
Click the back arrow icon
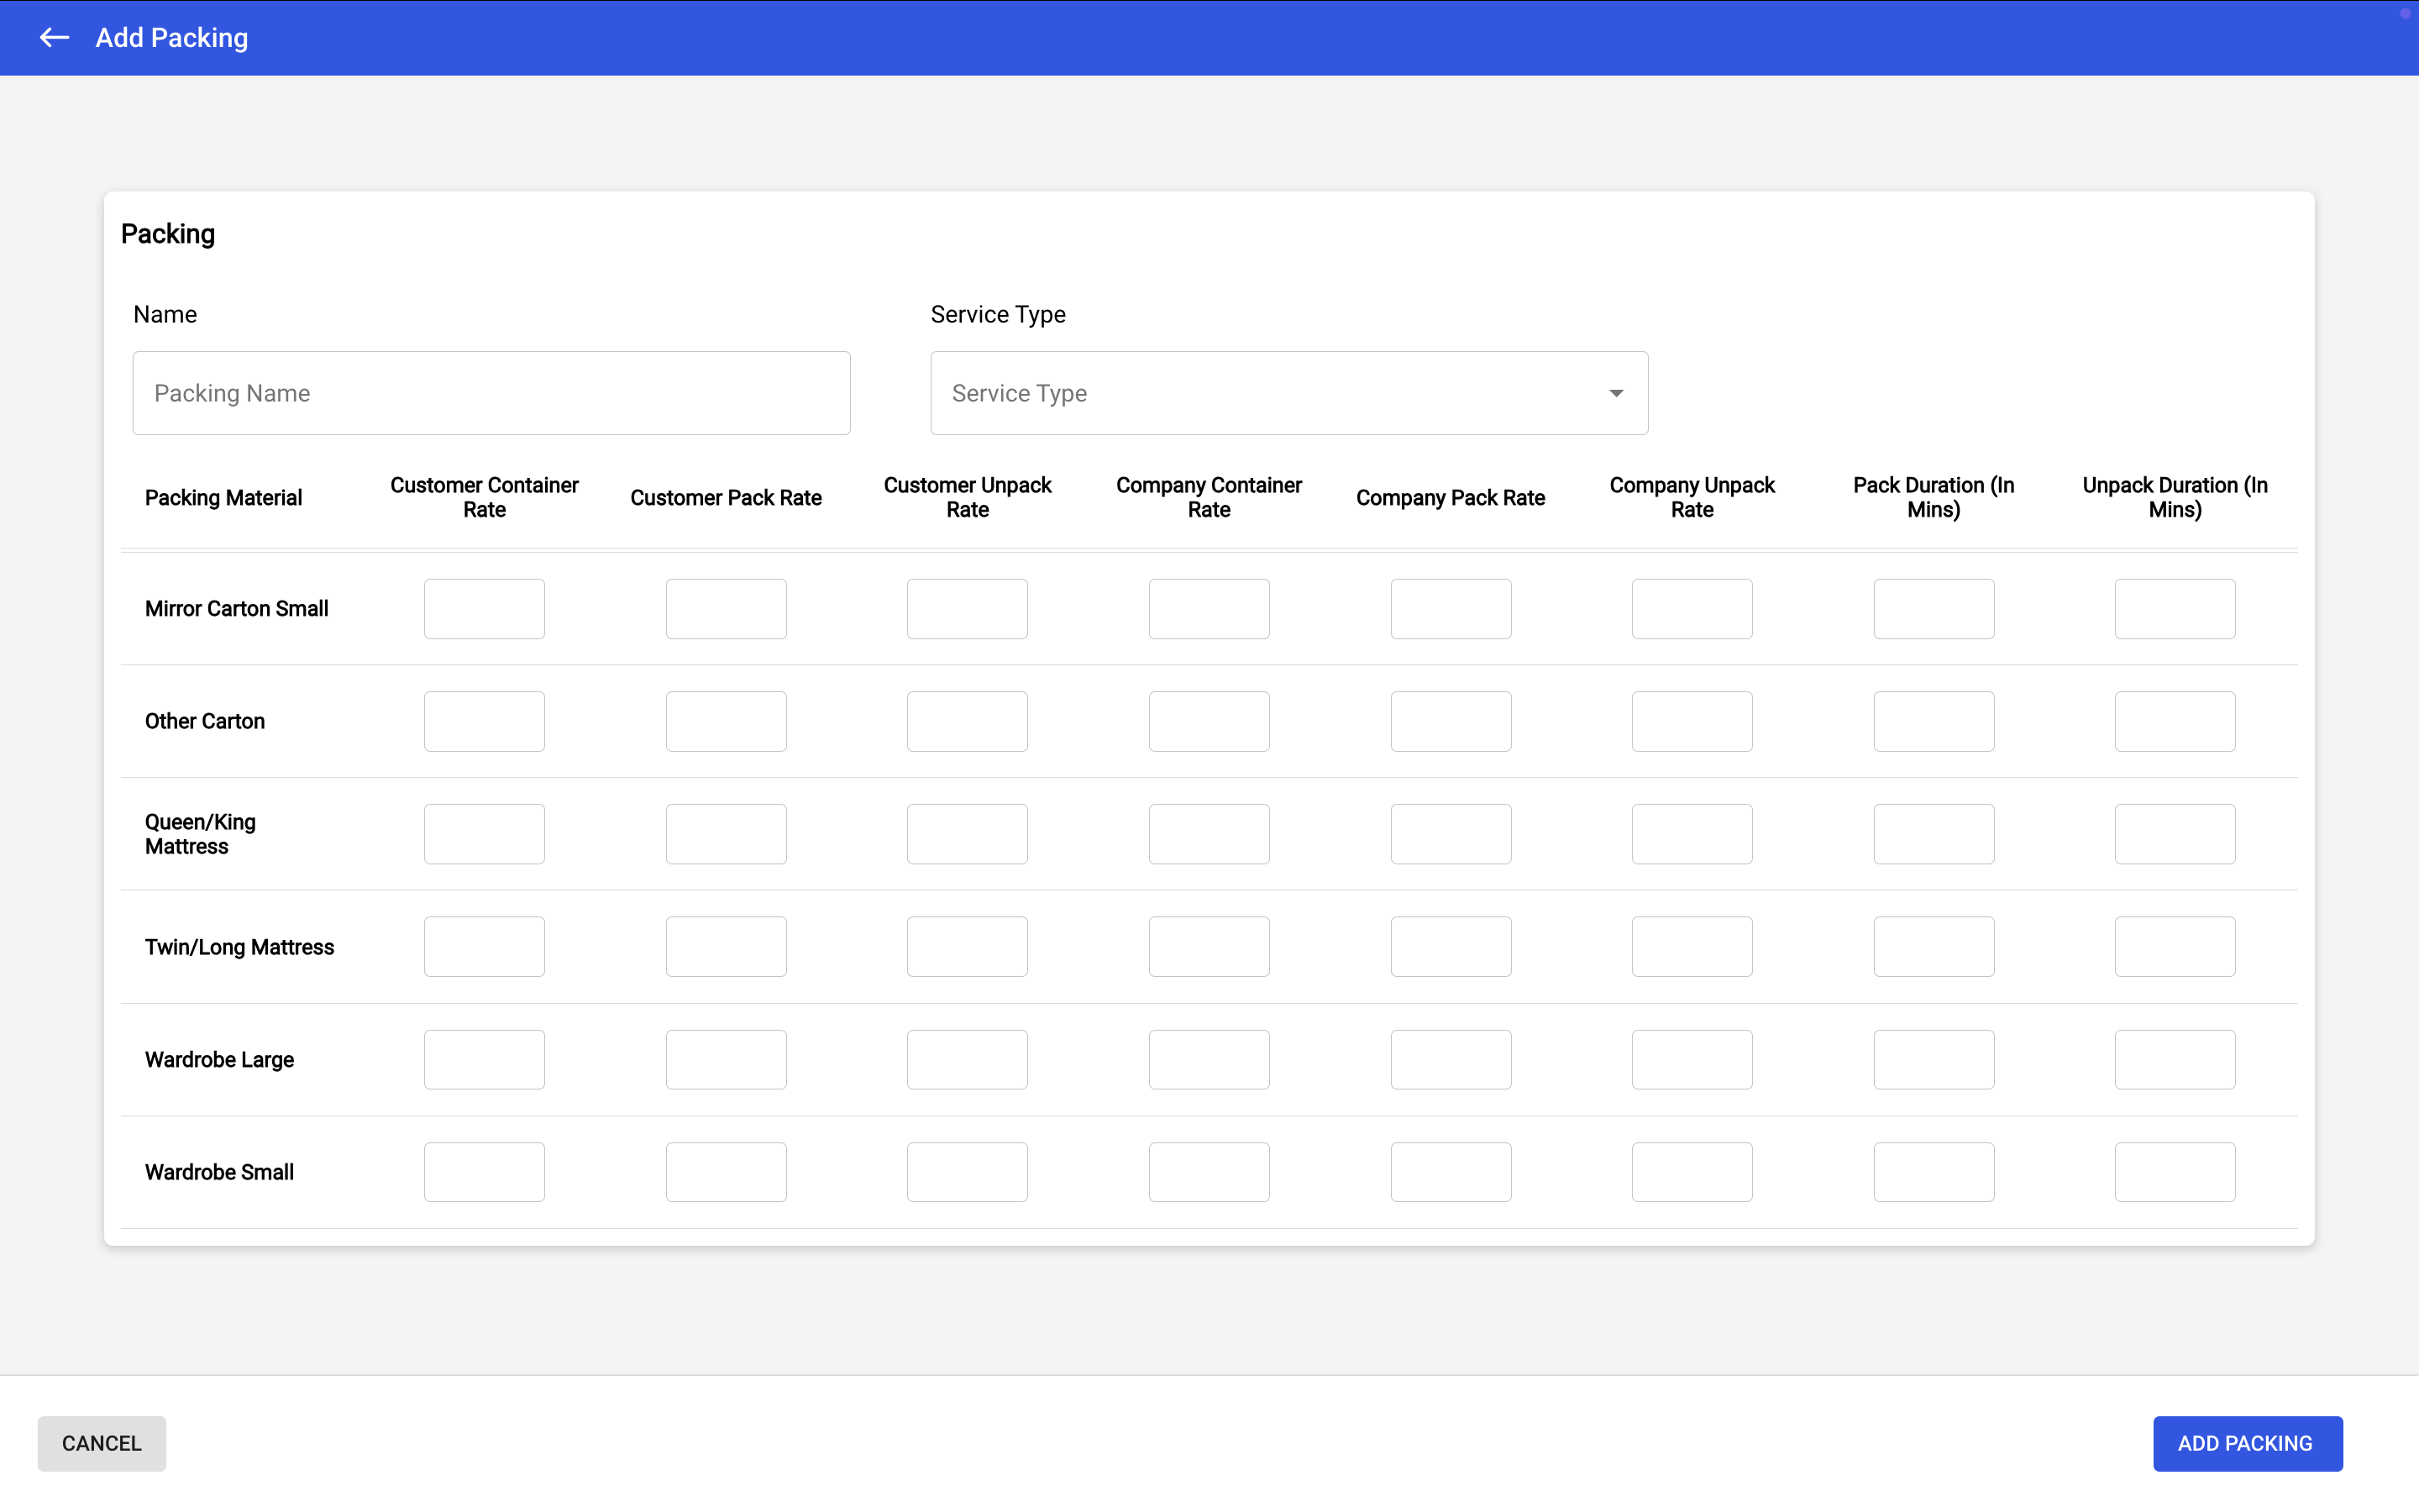coord(54,38)
